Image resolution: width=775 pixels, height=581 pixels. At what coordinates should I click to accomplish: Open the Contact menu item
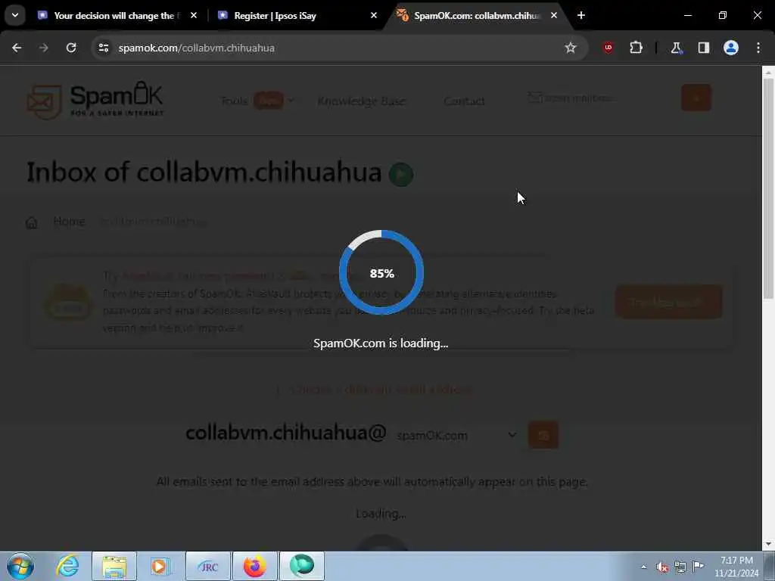[464, 101]
